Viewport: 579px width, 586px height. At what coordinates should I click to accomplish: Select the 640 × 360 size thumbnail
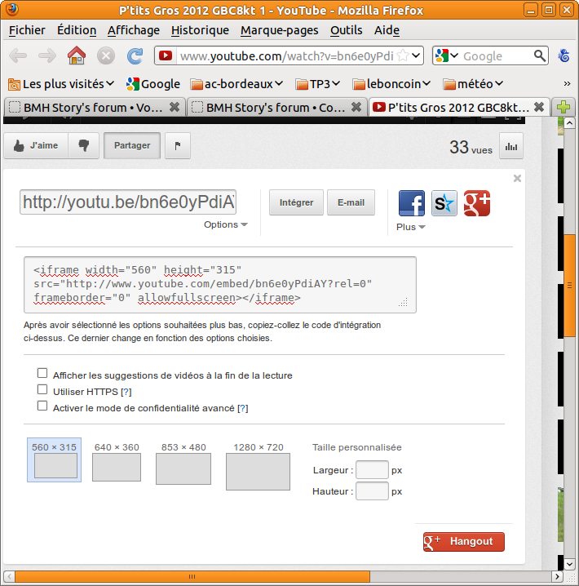(x=117, y=466)
